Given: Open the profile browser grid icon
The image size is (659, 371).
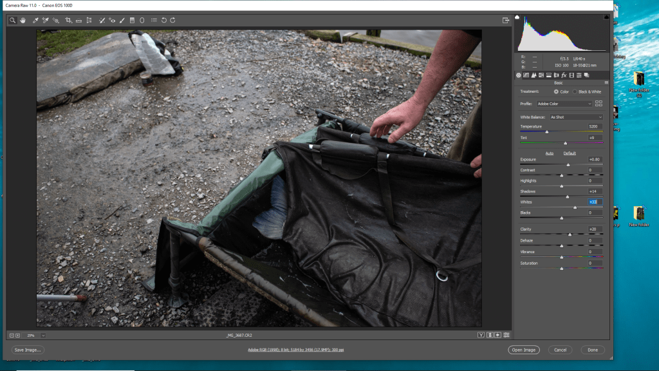Looking at the screenshot, I should pos(599,103).
